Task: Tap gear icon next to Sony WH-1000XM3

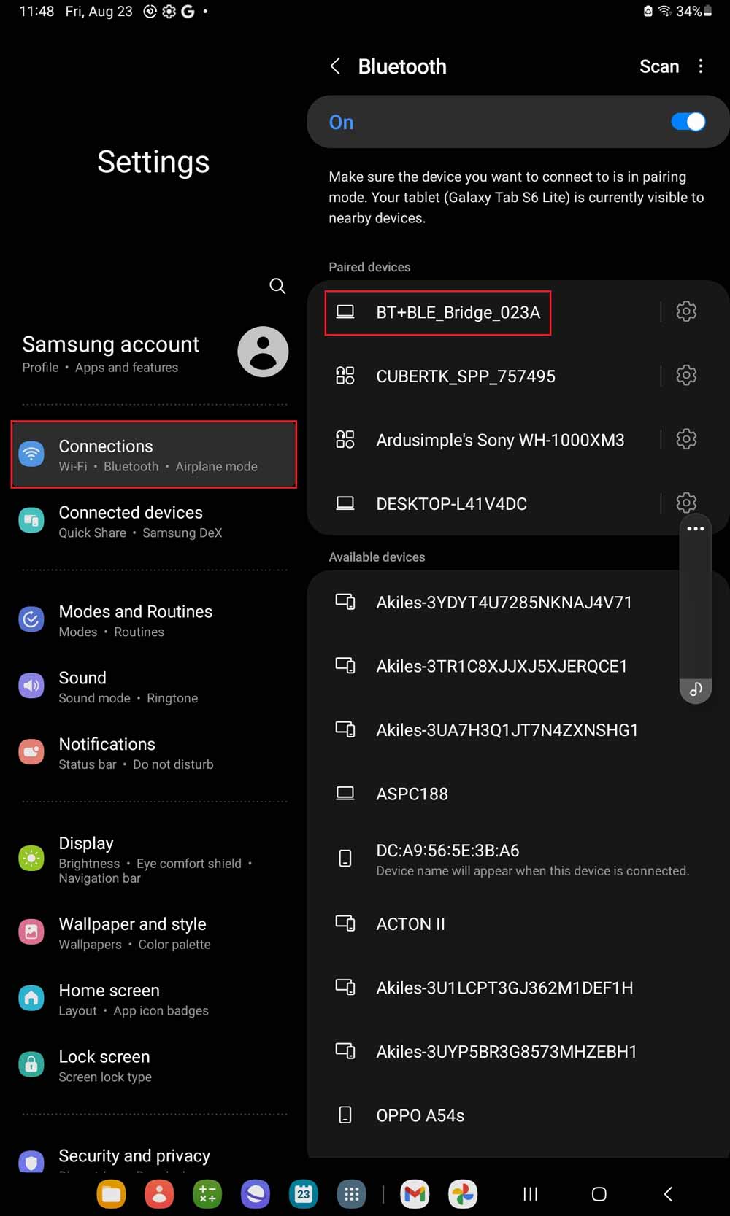Action: (x=685, y=439)
